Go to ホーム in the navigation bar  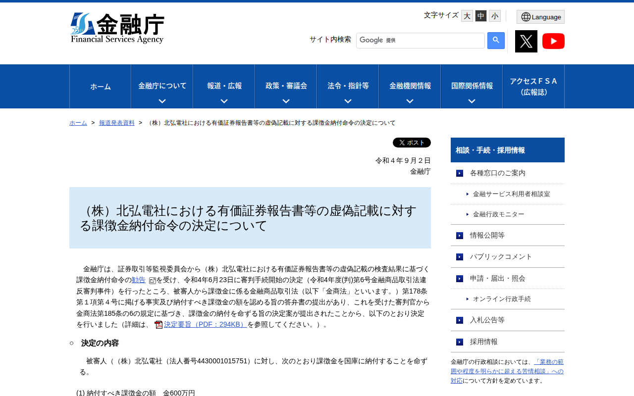pyautogui.click(x=101, y=87)
